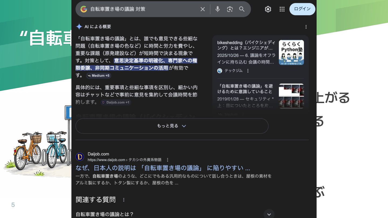Viewport: 388px width, 218px height.
Task: Click the 関連する質問 heading
Action: tap(96, 200)
